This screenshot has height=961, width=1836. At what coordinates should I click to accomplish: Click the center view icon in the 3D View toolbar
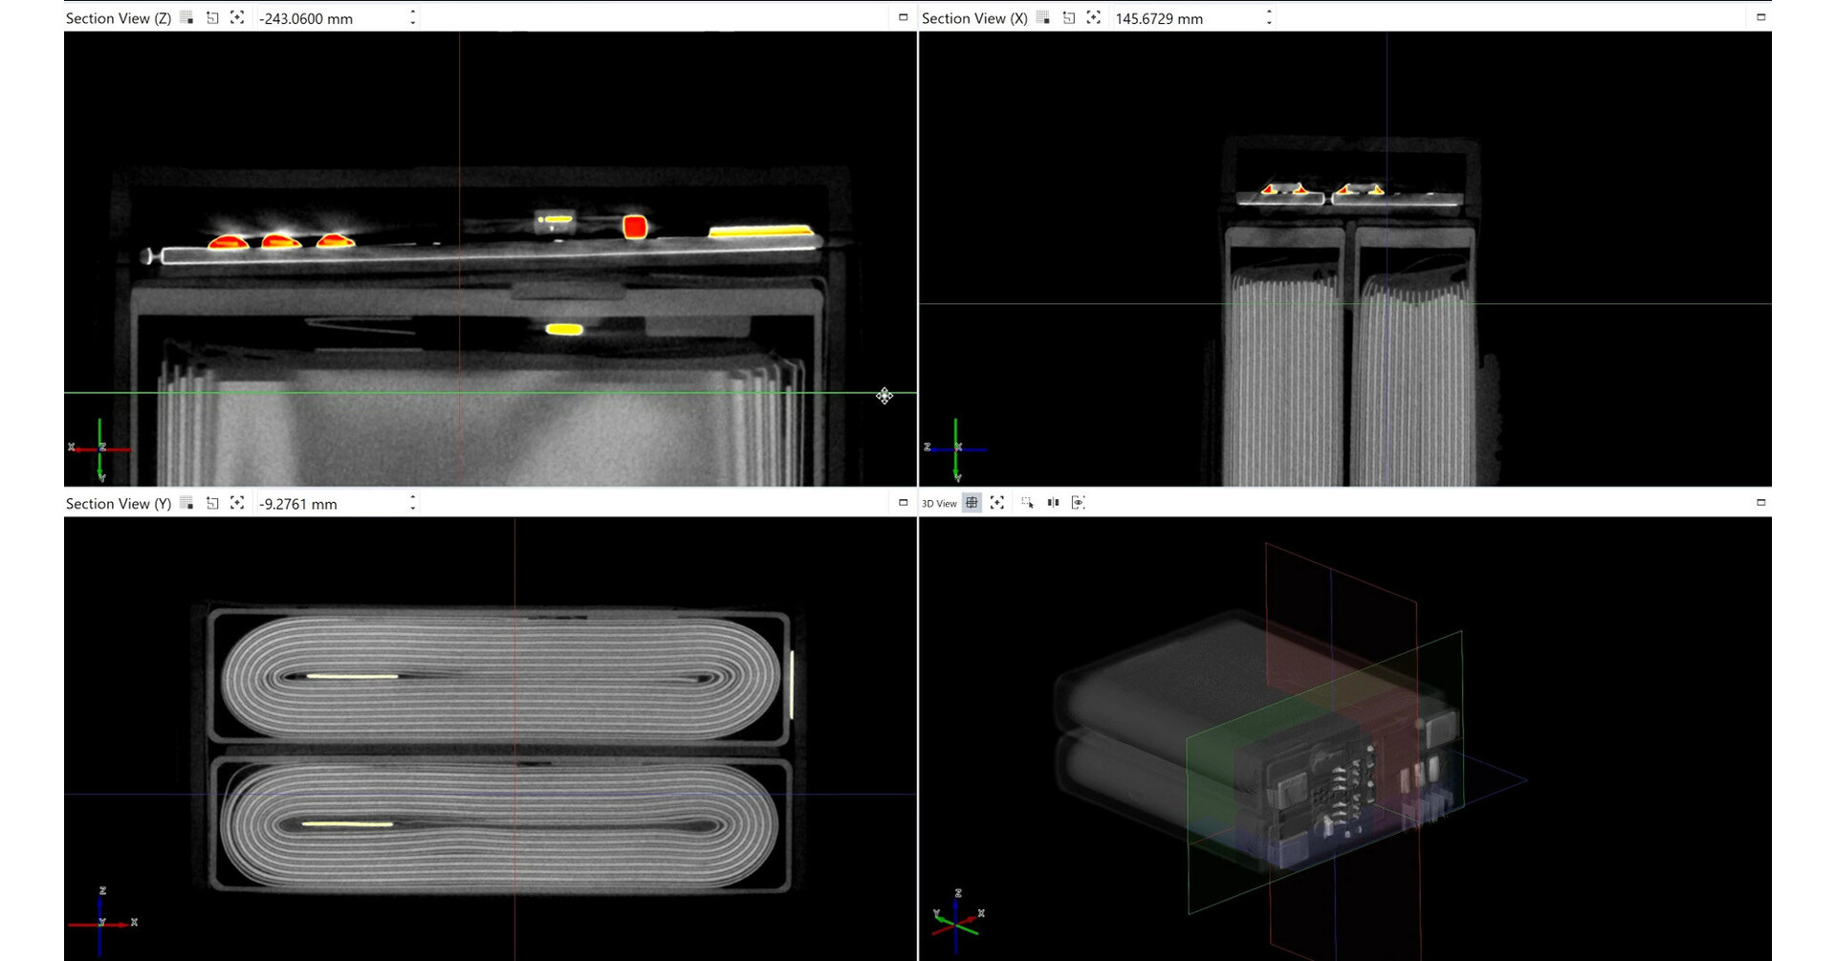tap(996, 502)
